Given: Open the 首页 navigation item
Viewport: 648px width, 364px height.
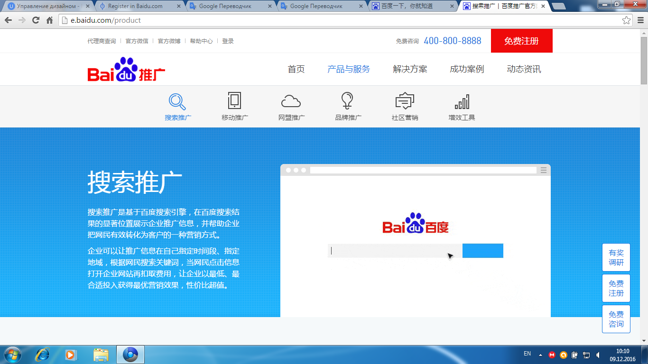Looking at the screenshot, I should click(296, 69).
